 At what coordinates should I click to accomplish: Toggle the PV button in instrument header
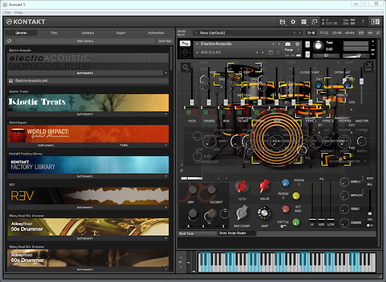(373, 54)
